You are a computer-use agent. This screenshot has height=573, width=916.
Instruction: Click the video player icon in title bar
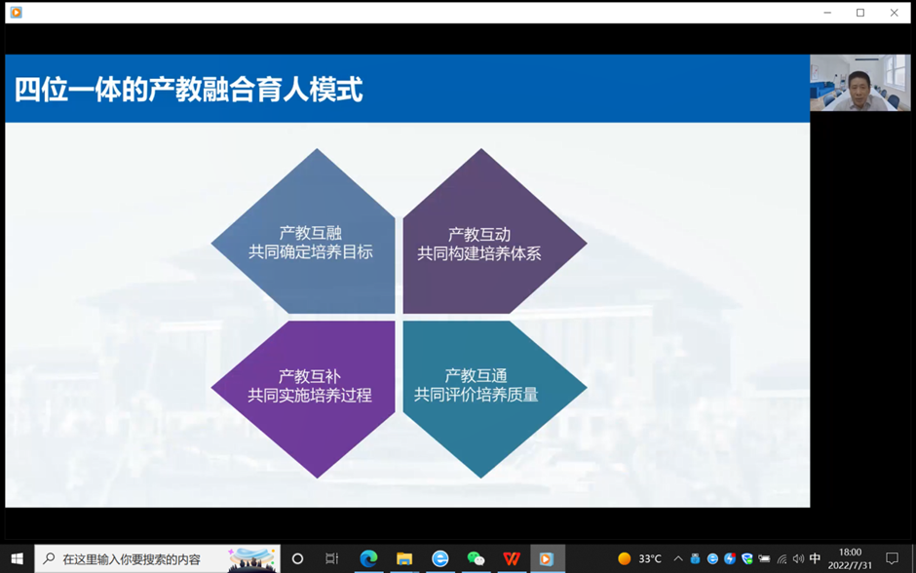(x=16, y=13)
